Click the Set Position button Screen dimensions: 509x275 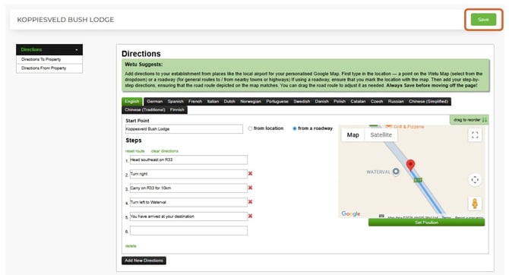click(x=426, y=223)
